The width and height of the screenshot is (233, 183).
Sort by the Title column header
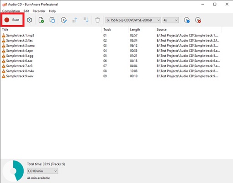point(51,29)
